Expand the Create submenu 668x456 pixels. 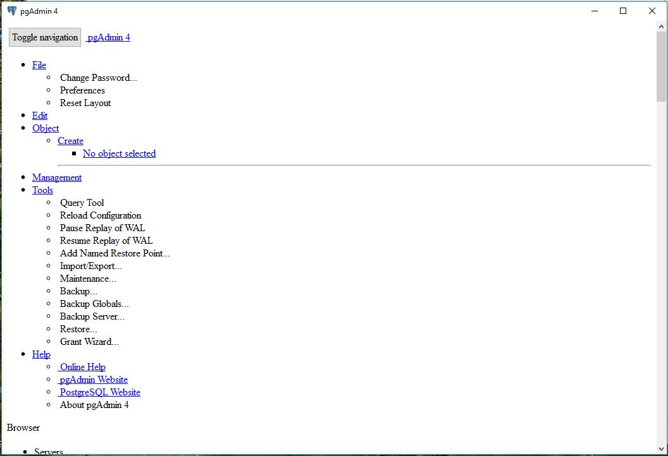(70, 141)
